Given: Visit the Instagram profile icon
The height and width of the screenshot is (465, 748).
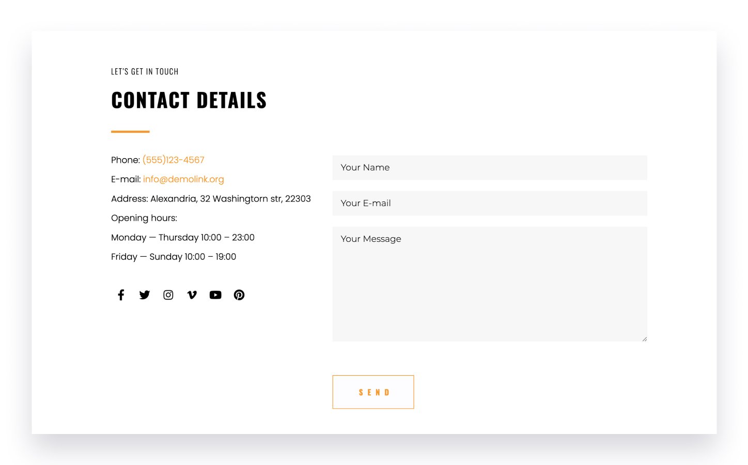Looking at the screenshot, I should pyautogui.click(x=168, y=295).
